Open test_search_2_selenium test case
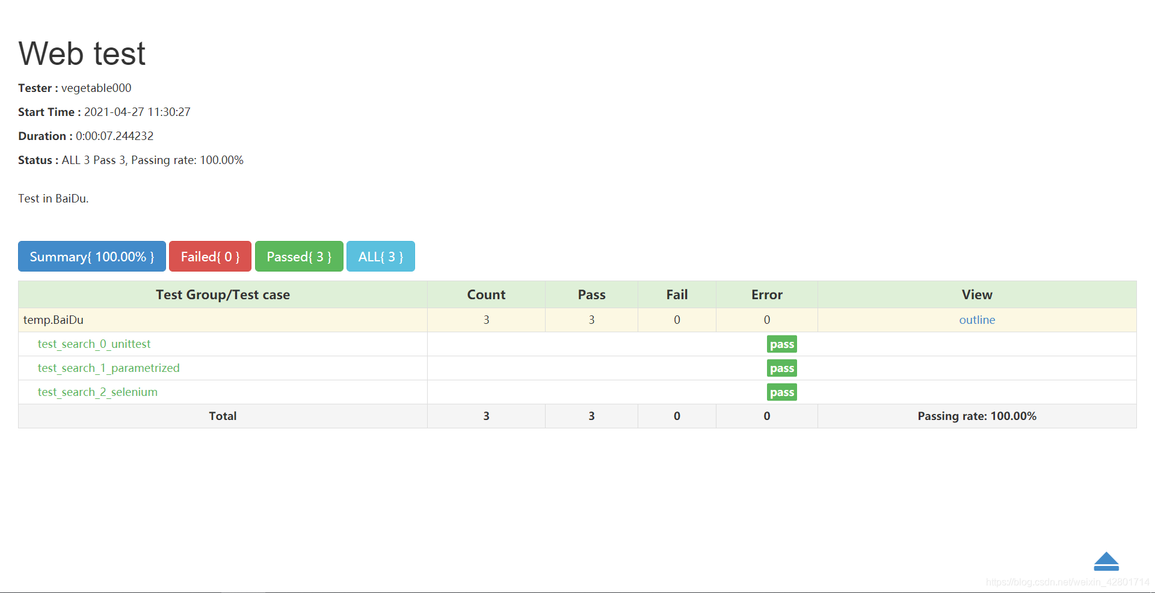The height and width of the screenshot is (593, 1155). pos(97,392)
